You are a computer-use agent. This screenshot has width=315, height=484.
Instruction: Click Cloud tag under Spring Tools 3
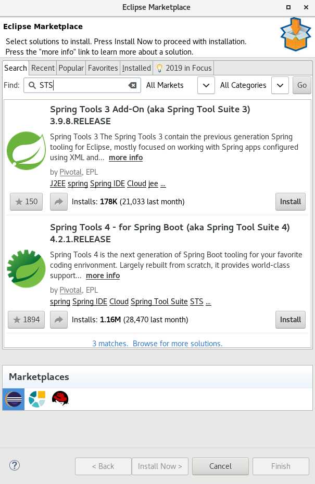[136, 184]
